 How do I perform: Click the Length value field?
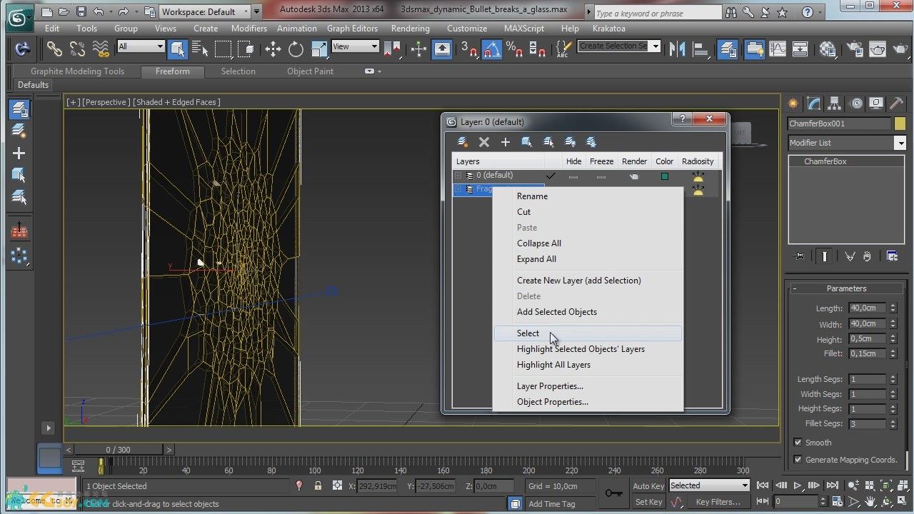pyautogui.click(x=867, y=308)
